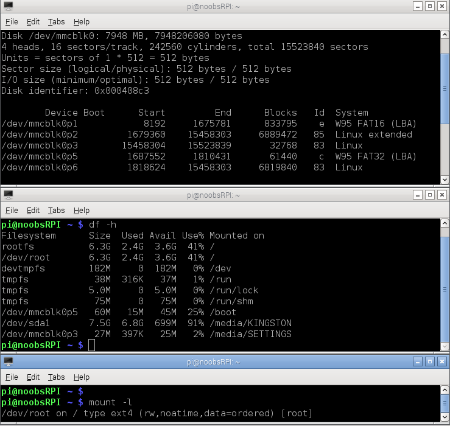Open the Tabs menu in the bottom terminal
The height and width of the screenshot is (426, 450).
click(x=56, y=377)
